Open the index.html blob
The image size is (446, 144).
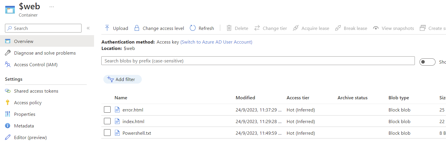[133, 121]
